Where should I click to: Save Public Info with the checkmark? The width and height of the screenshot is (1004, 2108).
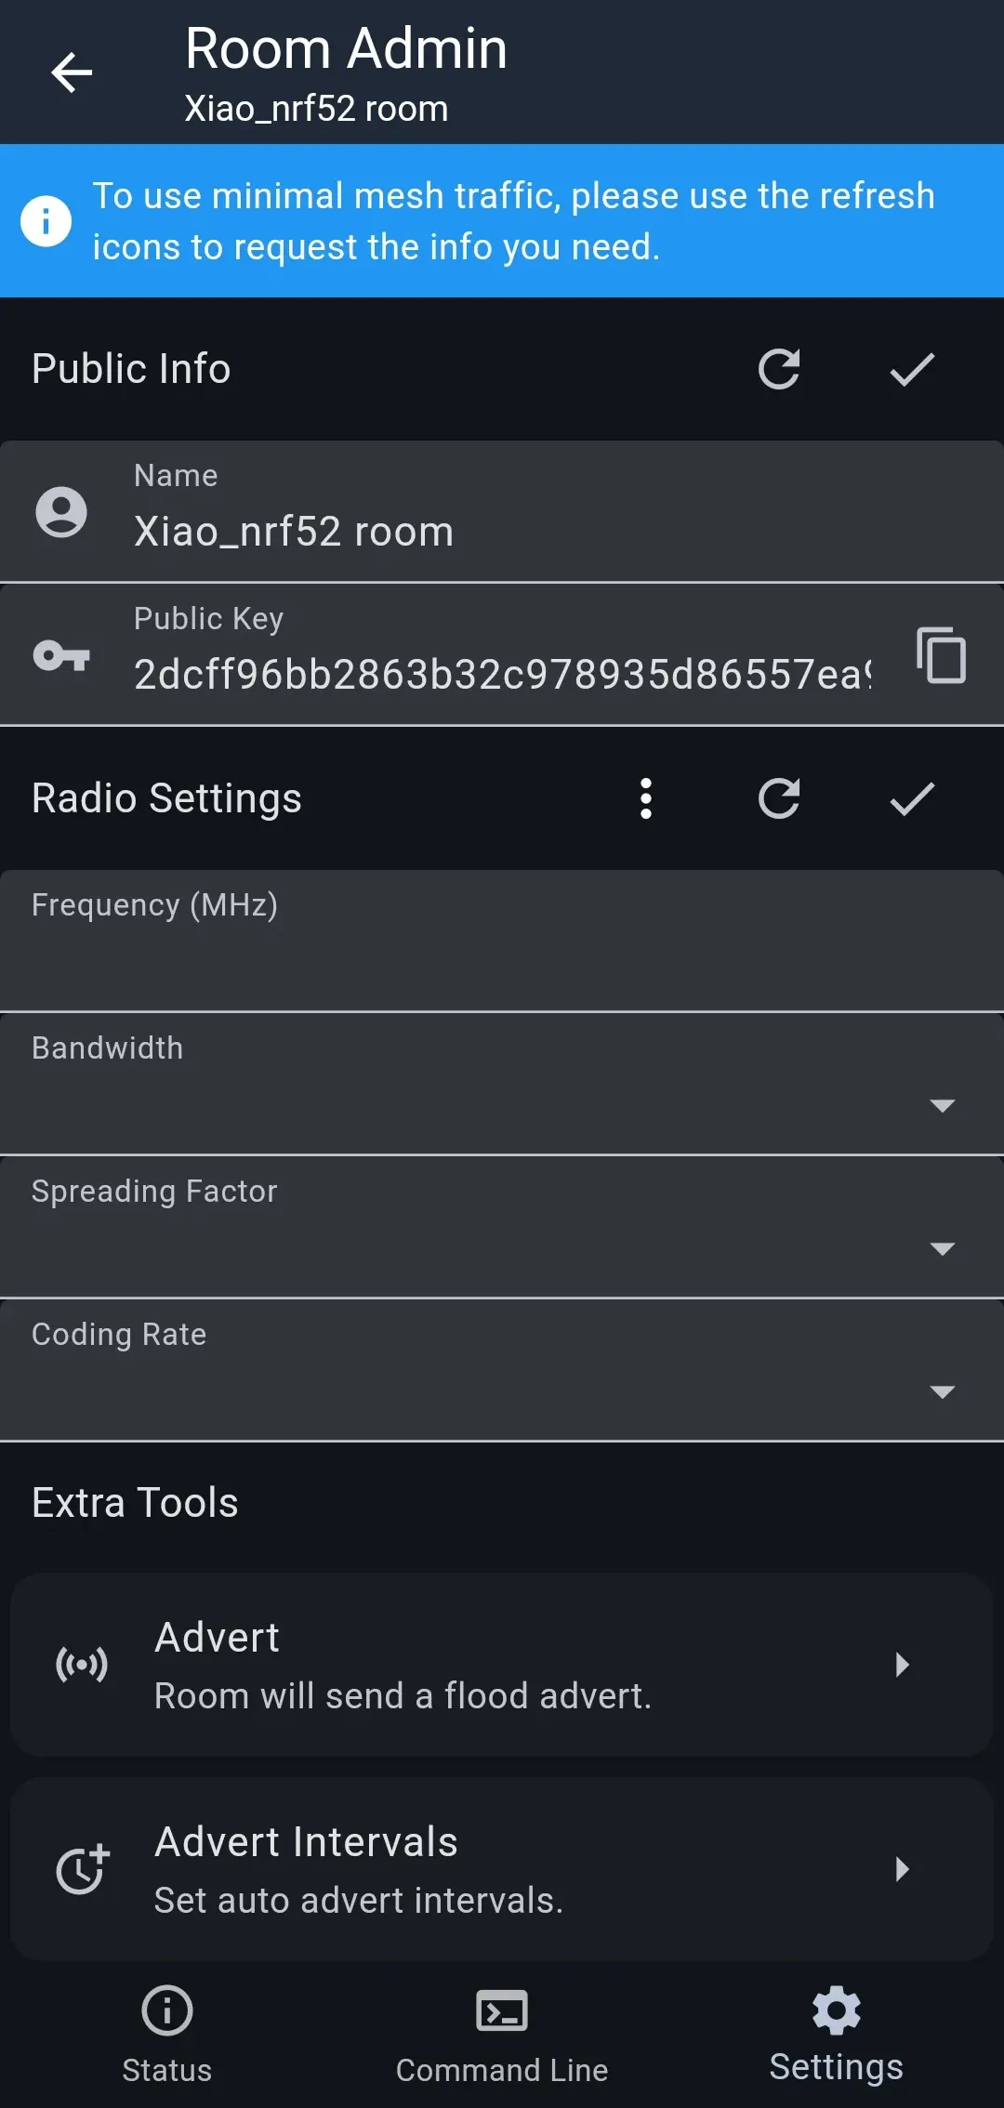pyautogui.click(x=912, y=369)
